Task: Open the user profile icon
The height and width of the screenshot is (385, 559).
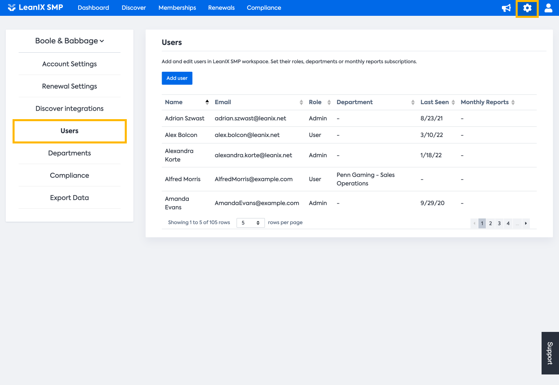Action: [x=548, y=8]
